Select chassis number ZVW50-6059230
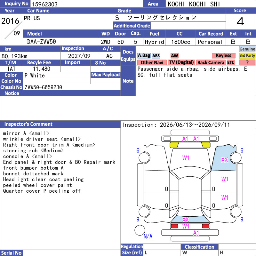 coord(43,87)
